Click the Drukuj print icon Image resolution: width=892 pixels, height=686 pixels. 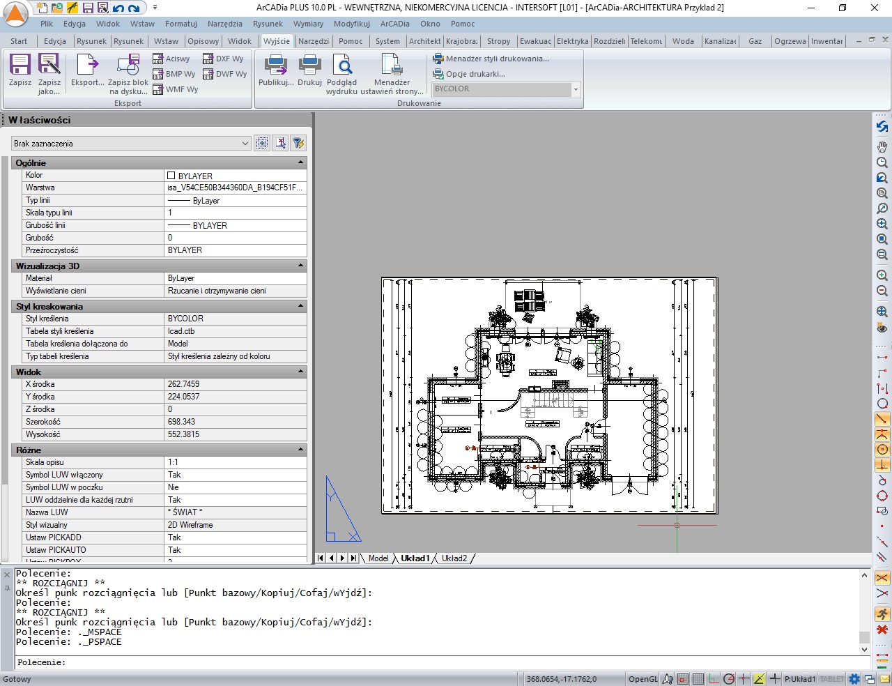[x=309, y=65]
